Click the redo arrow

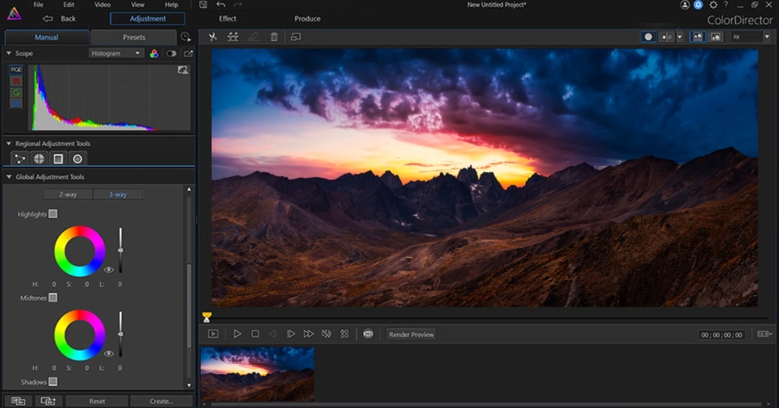tap(238, 5)
